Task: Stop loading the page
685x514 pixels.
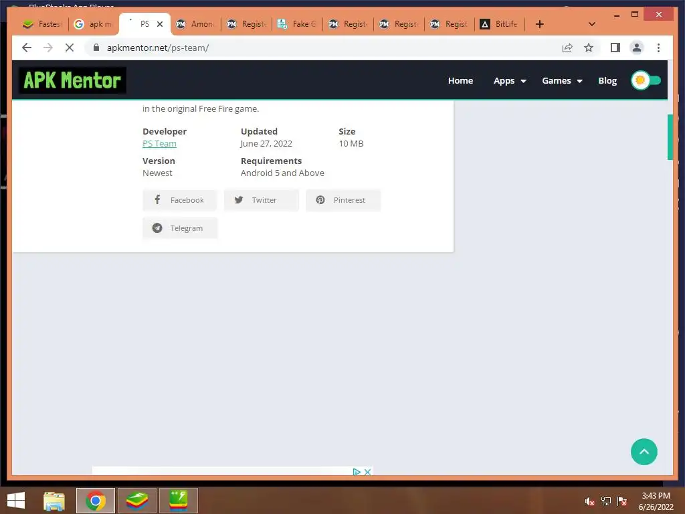Action: click(x=70, y=48)
